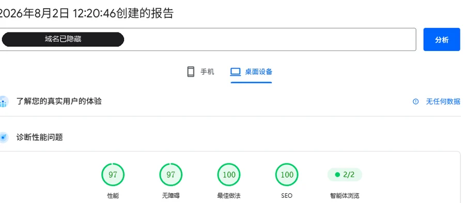Click the 最佳做法 label
The height and width of the screenshot is (203, 465).
pos(229,196)
